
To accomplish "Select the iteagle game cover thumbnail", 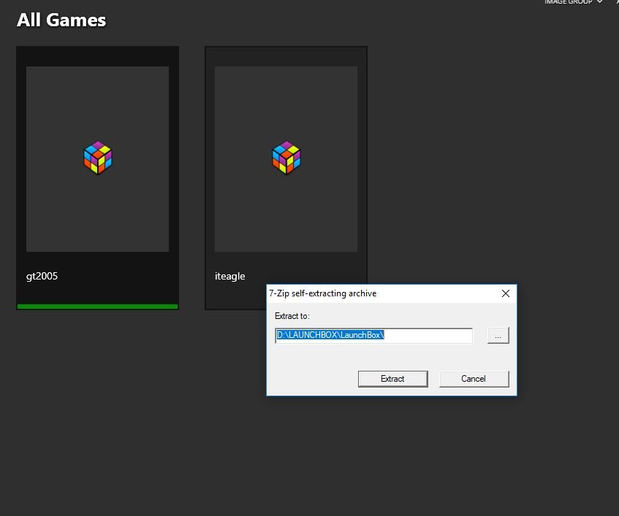I will coord(286,159).
